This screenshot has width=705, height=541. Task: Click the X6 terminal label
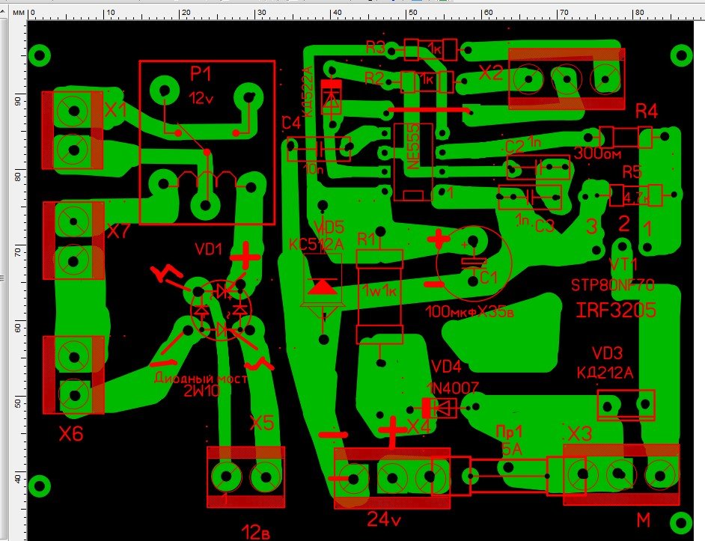[71, 434]
